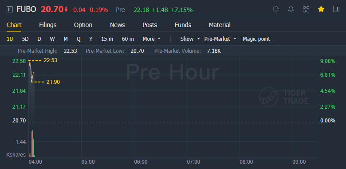Screen dimensions: 346x169
Task: Expand the More timeframe dropdown
Action: pos(152,39)
